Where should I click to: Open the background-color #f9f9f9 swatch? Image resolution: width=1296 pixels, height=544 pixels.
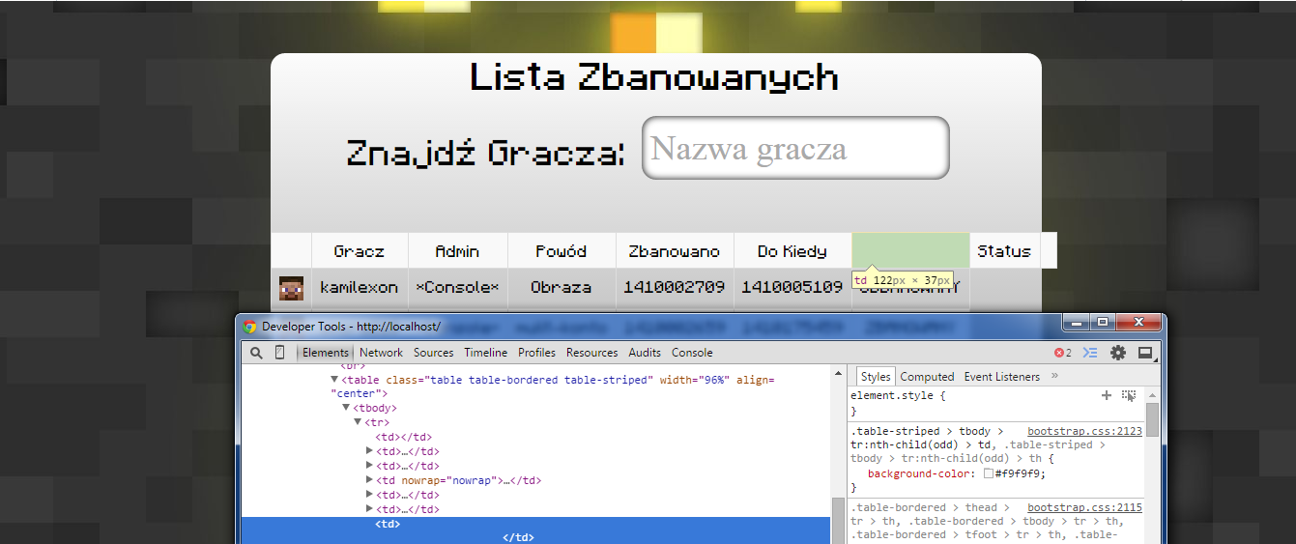point(989,473)
